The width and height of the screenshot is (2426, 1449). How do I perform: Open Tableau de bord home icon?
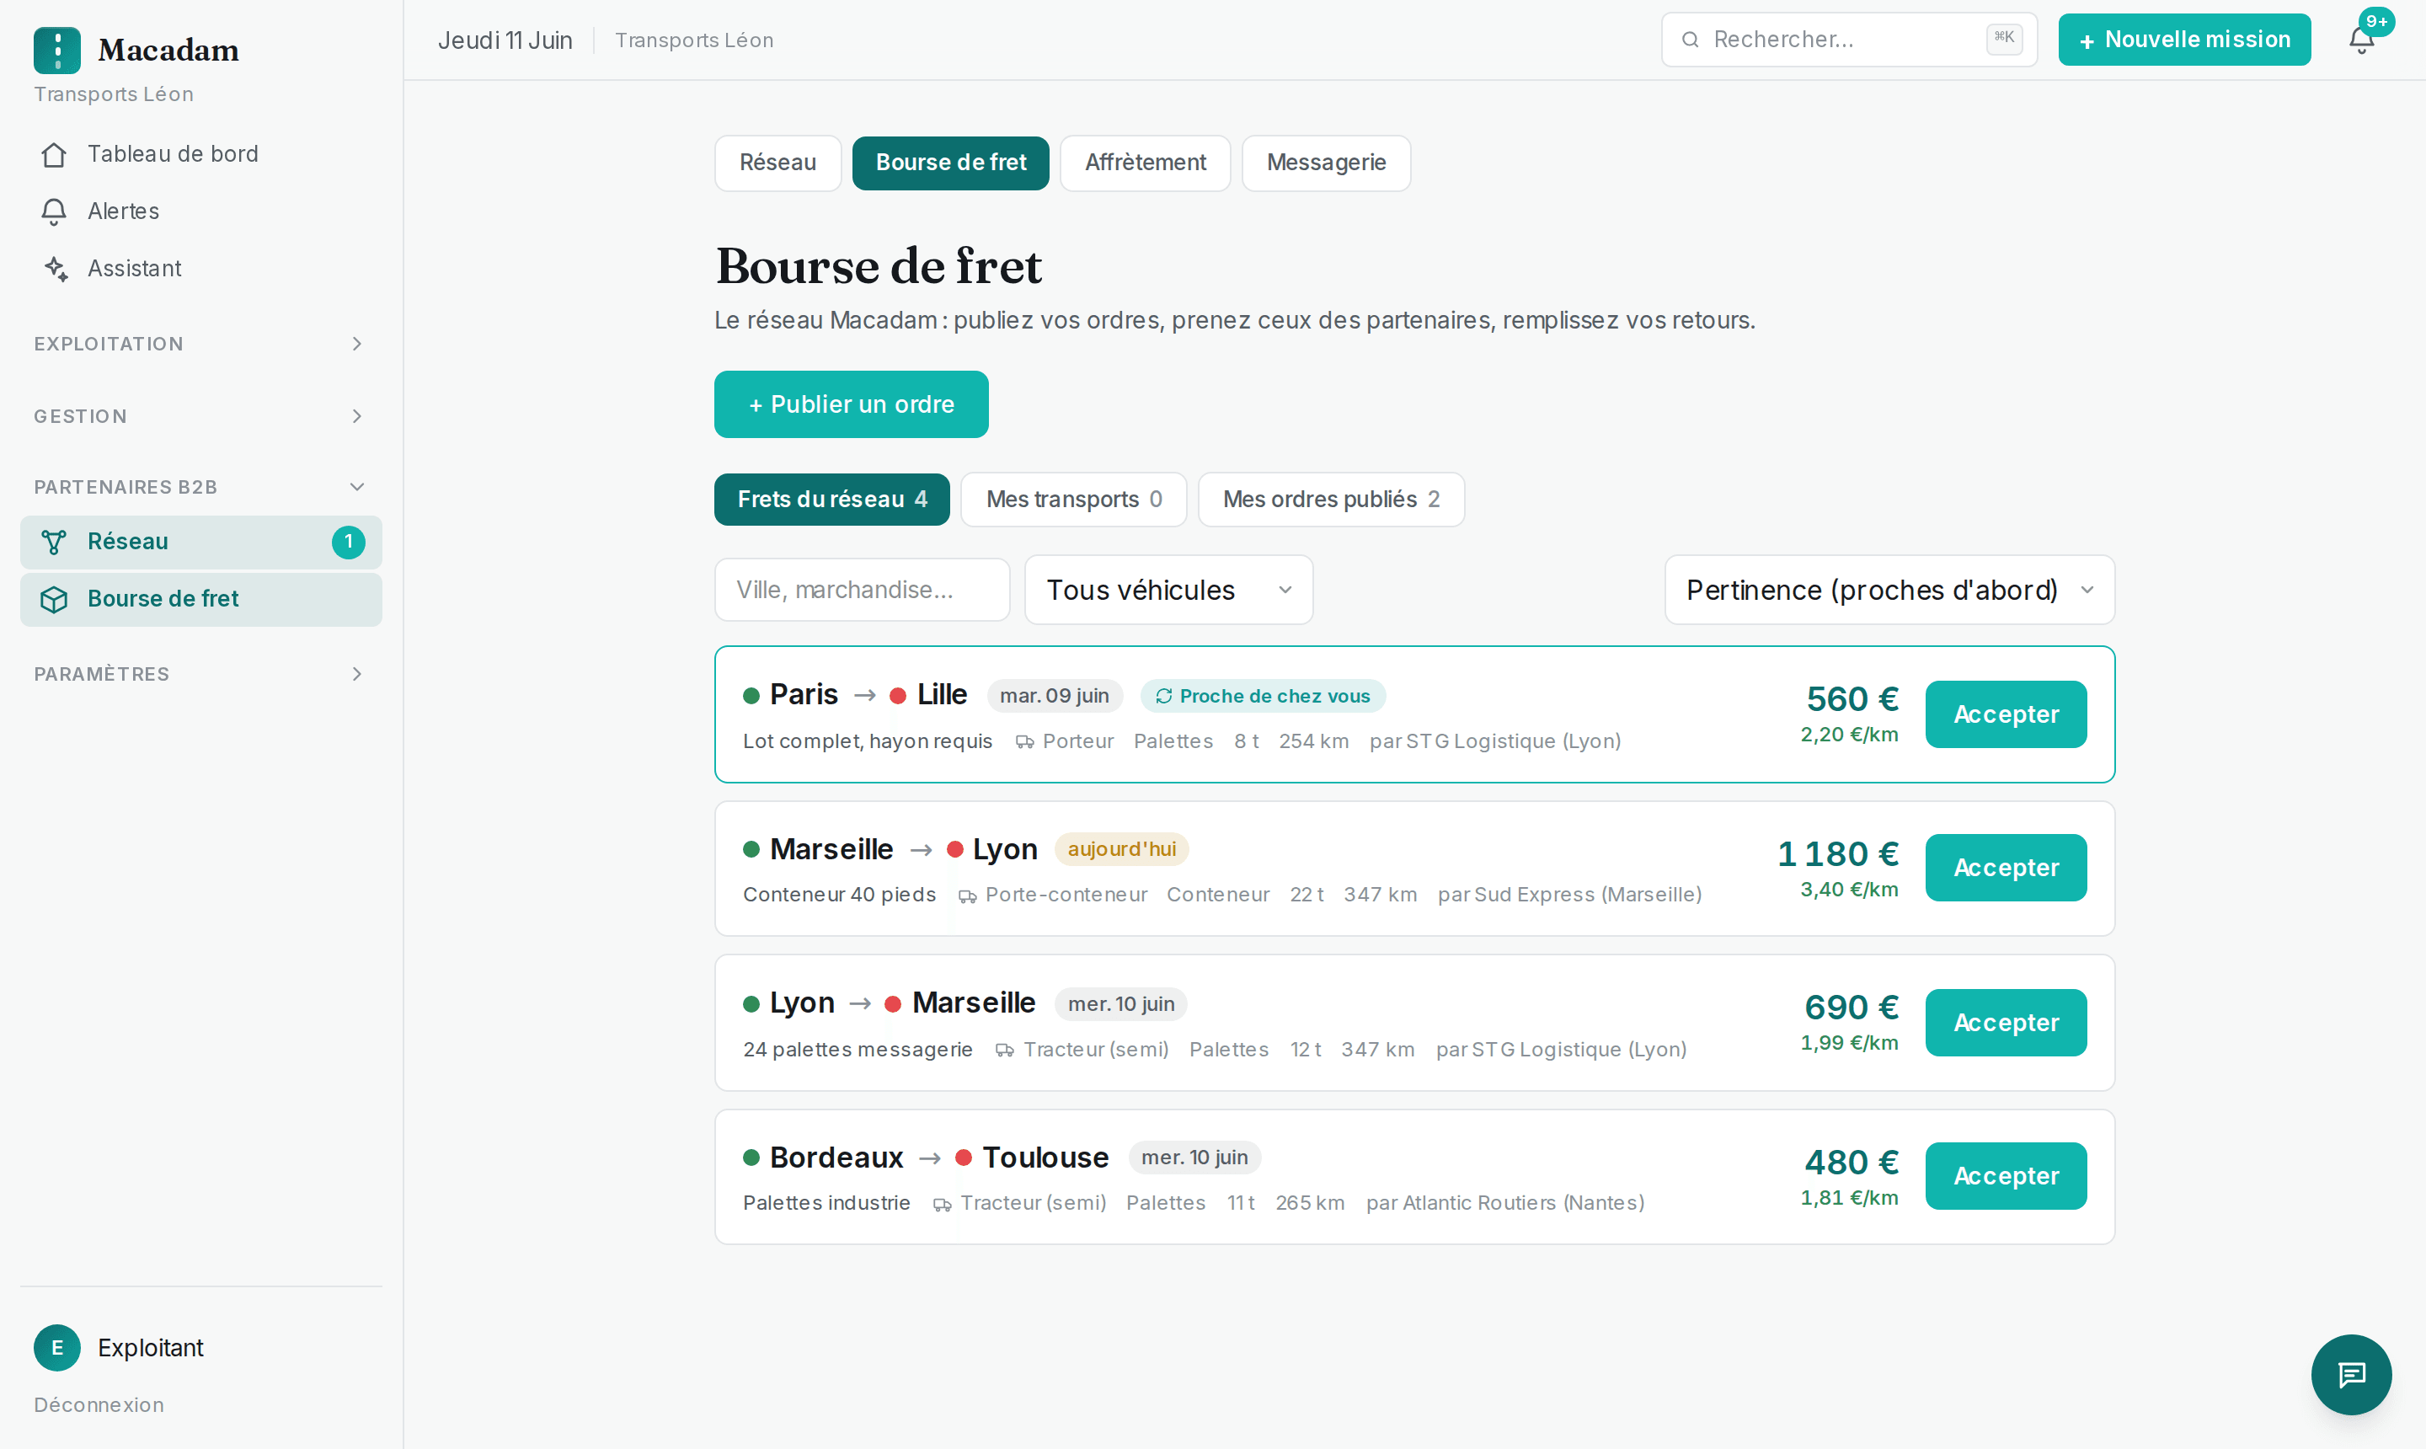pos(54,154)
